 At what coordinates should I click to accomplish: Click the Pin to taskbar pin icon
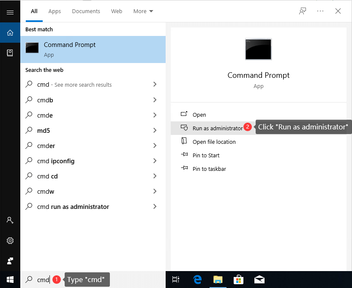pyautogui.click(x=184, y=168)
